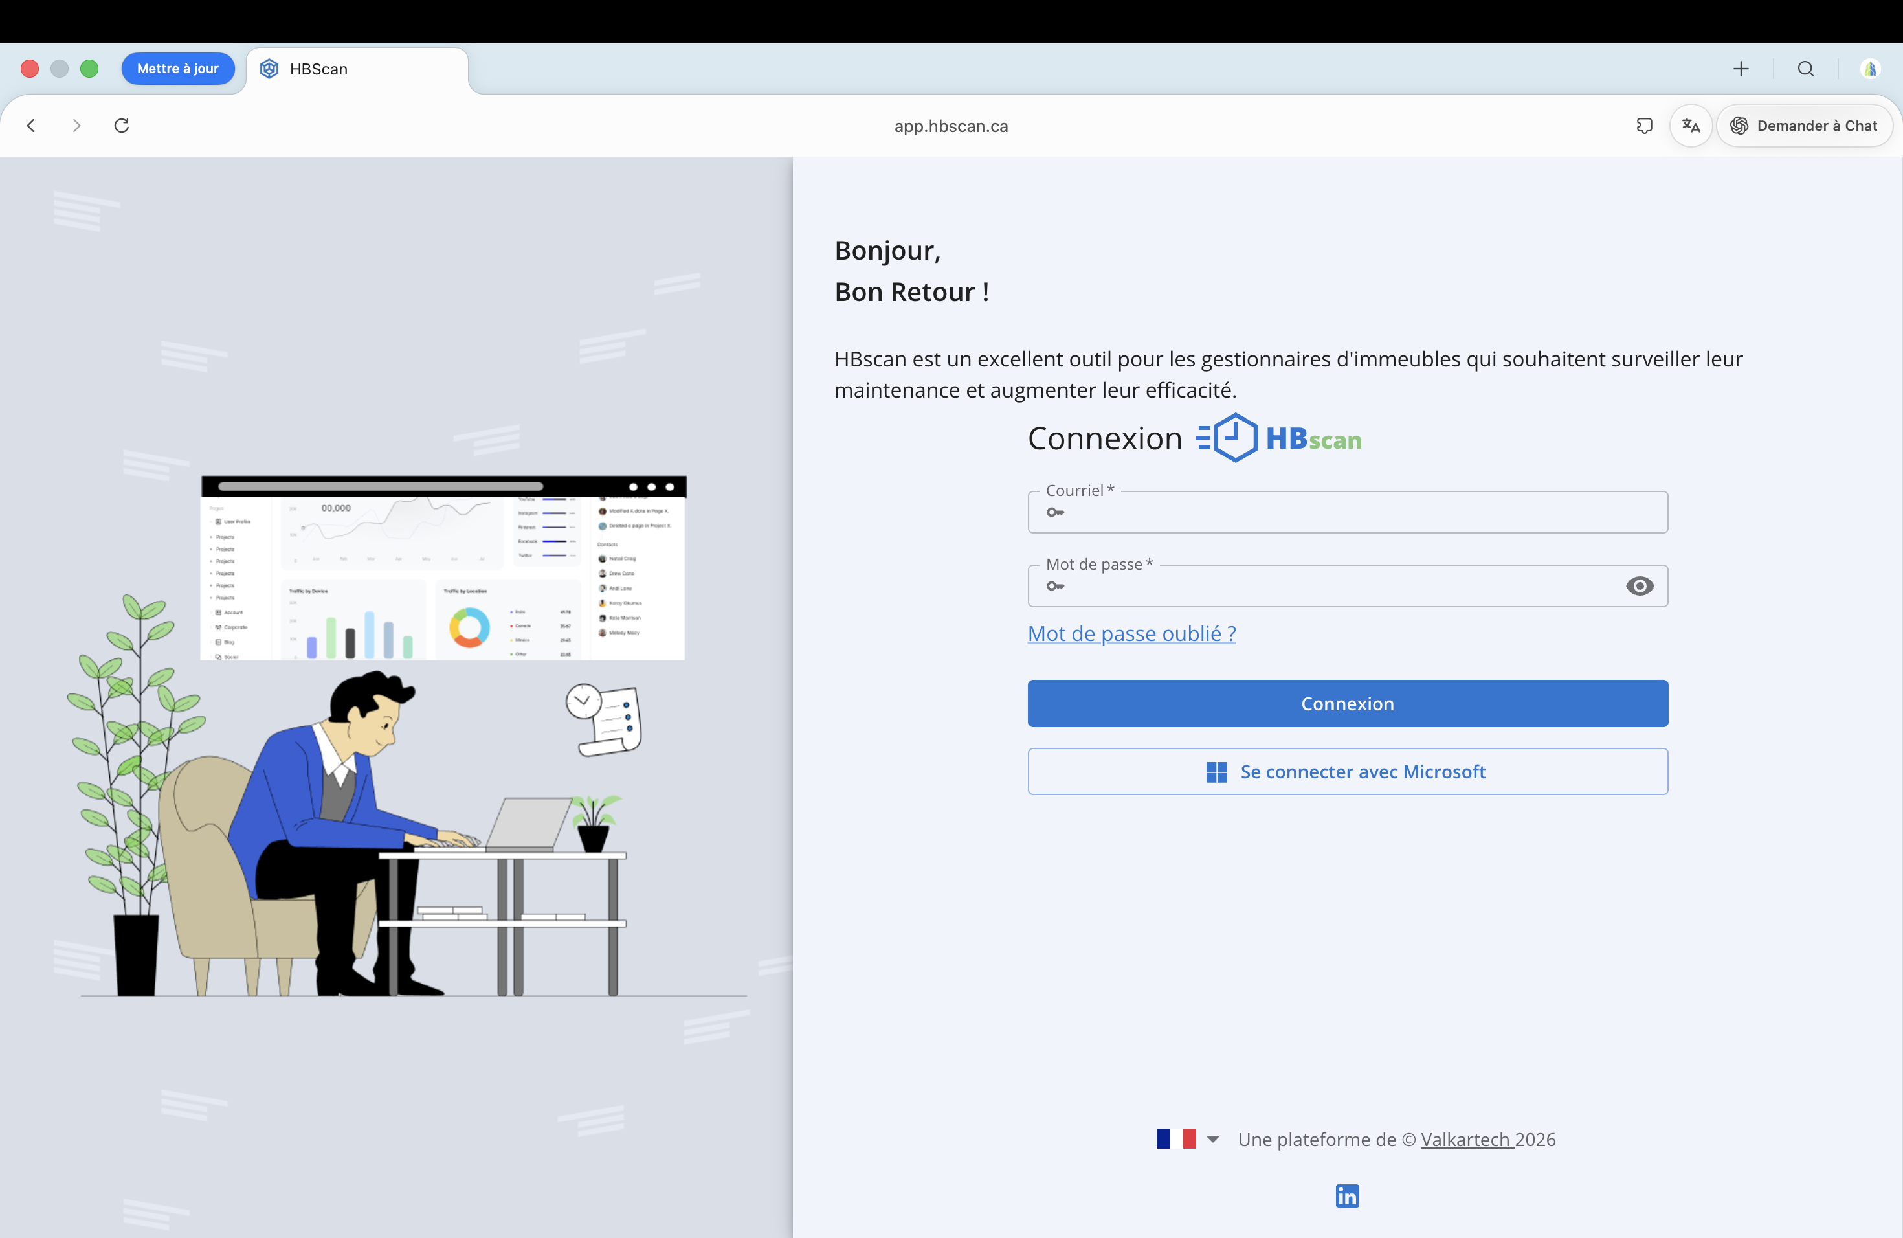Click the 'Bonjour,' greeting text
The image size is (1903, 1238).
point(887,251)
